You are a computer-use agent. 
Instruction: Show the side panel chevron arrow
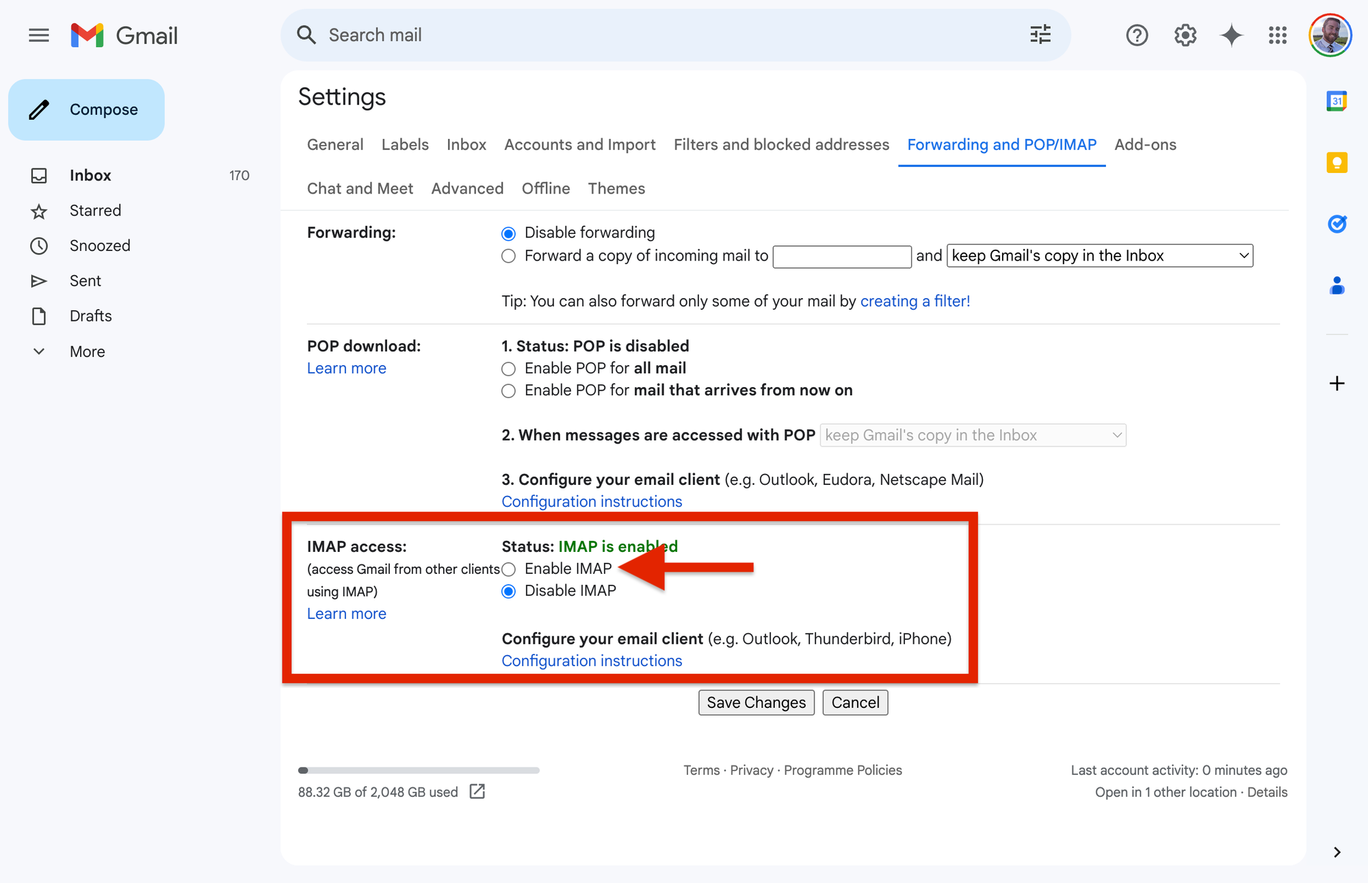[1337, 852]
